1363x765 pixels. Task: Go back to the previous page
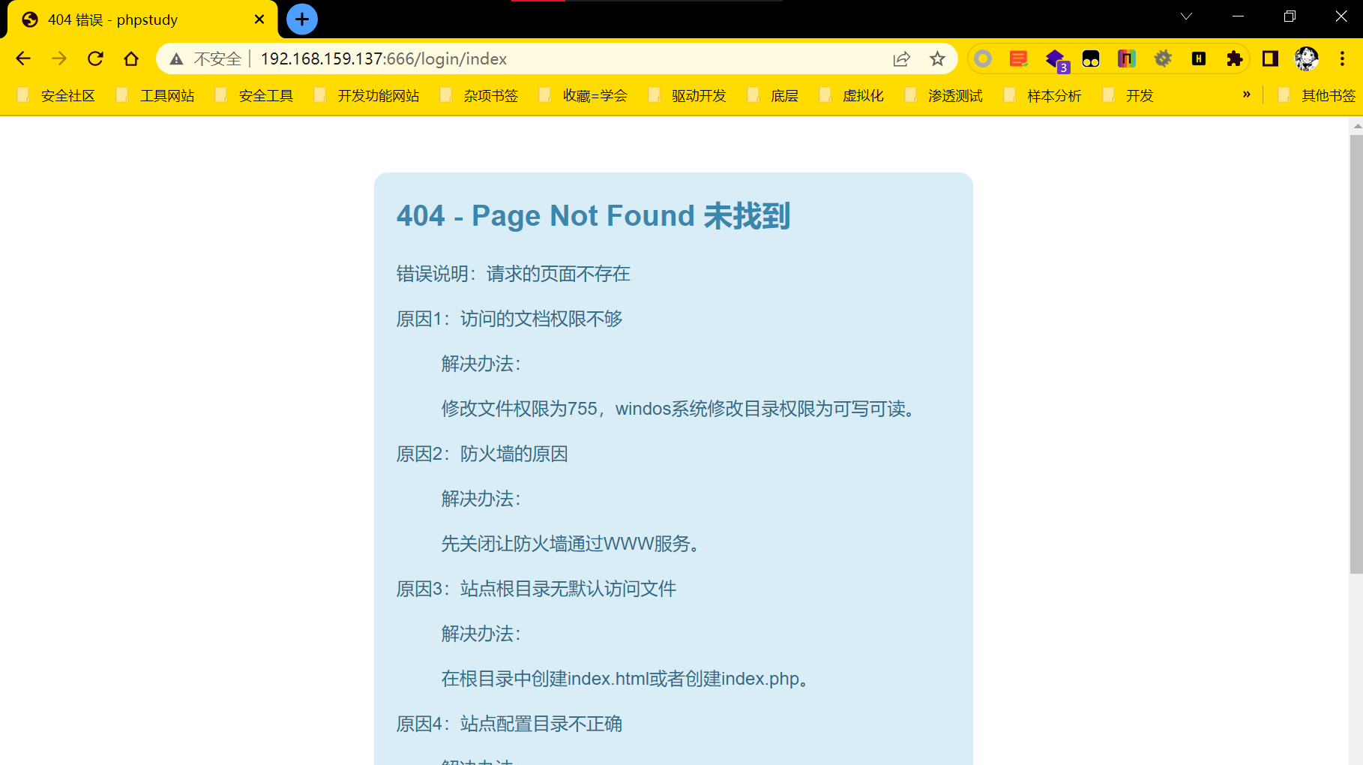23,58
